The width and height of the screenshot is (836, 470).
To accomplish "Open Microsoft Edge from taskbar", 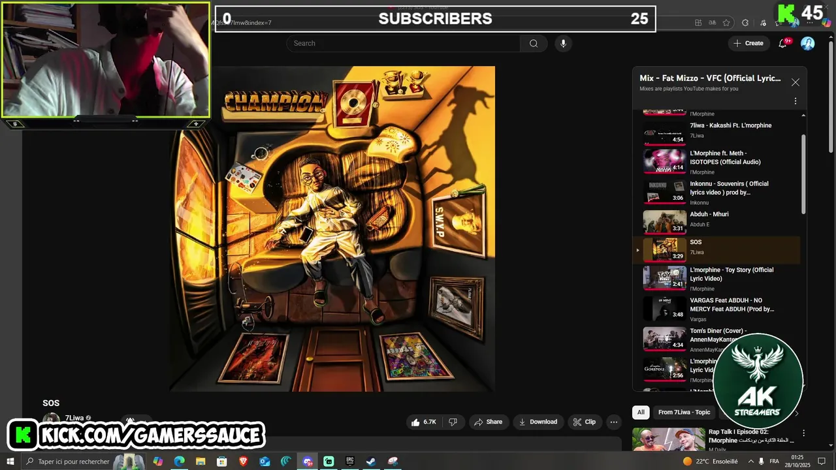I will (x=179, y=462).
